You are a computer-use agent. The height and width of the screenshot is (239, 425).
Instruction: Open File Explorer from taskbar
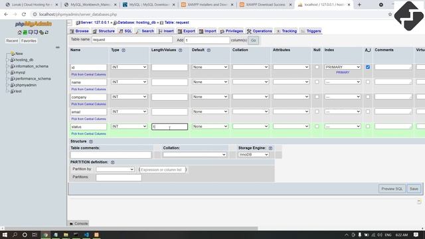[x=66, y=234]
